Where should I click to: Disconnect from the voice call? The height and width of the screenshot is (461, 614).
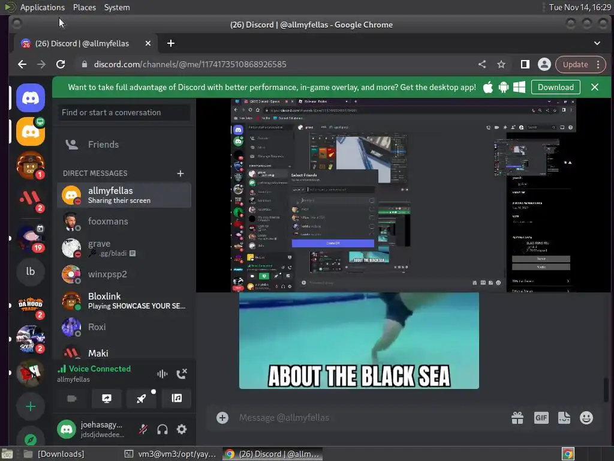pos(182,374)
